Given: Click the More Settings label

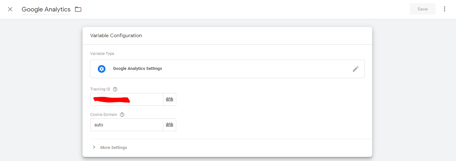Looking at the screenshot, I should click(x=114, y=148).
